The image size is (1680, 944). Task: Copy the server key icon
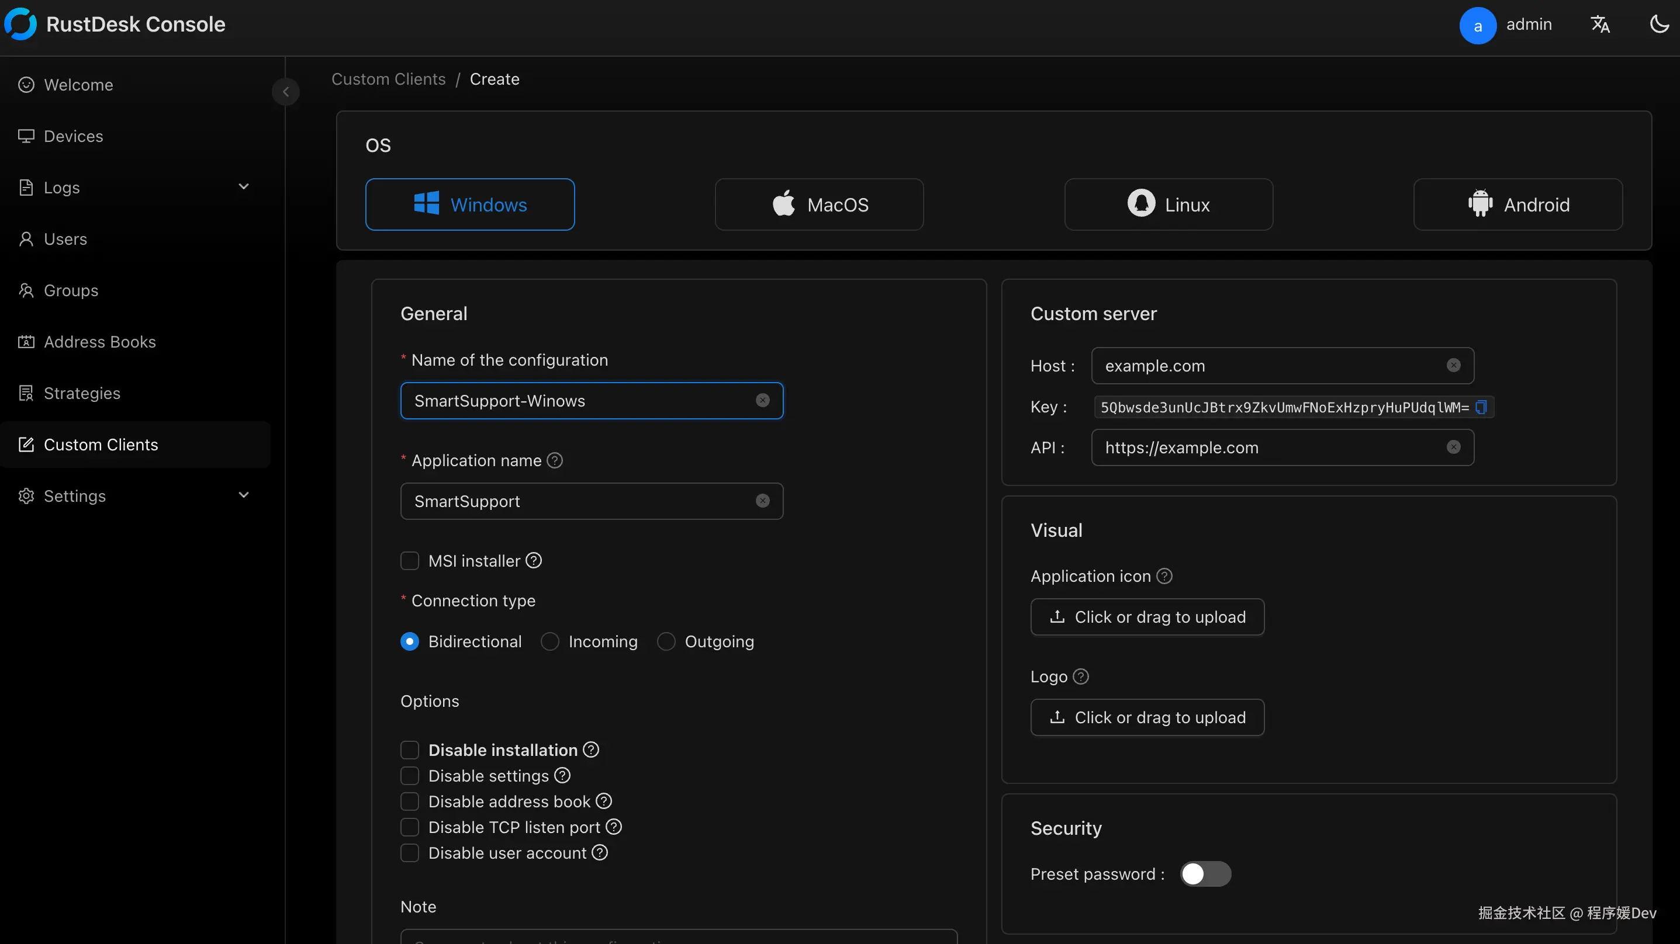pos(1481,408)
